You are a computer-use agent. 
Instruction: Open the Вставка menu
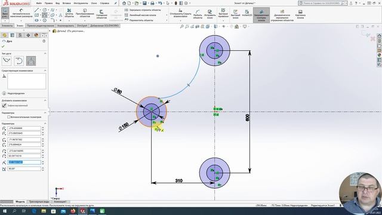(x=66, y=4)
